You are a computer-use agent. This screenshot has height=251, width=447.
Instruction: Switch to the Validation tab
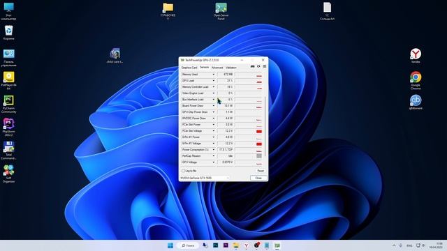tap(231, 68)
